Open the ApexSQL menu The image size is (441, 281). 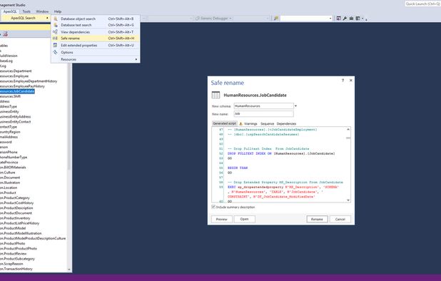point(10,11)
